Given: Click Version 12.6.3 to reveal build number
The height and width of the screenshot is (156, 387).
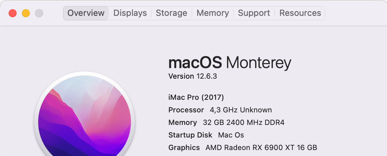Looking at the screenshot, I should tap(193, 76).
